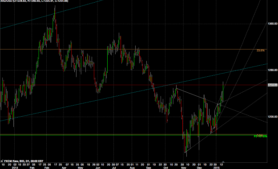Click the Sep month label on time axis
The height and width of the screenshot is (169, 278).
(149, 168)
